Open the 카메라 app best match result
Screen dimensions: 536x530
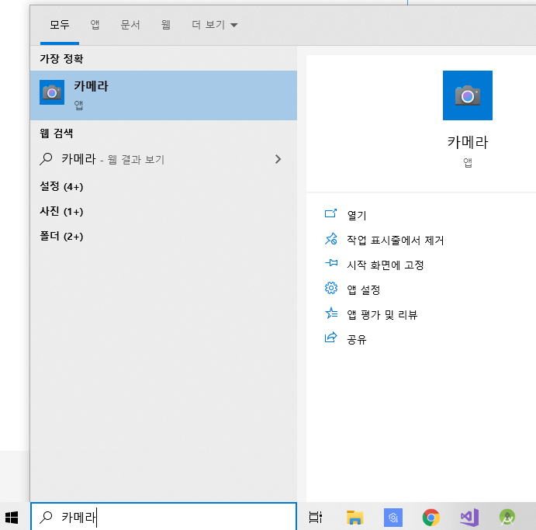pyautogui.click(x=164, y=95)
